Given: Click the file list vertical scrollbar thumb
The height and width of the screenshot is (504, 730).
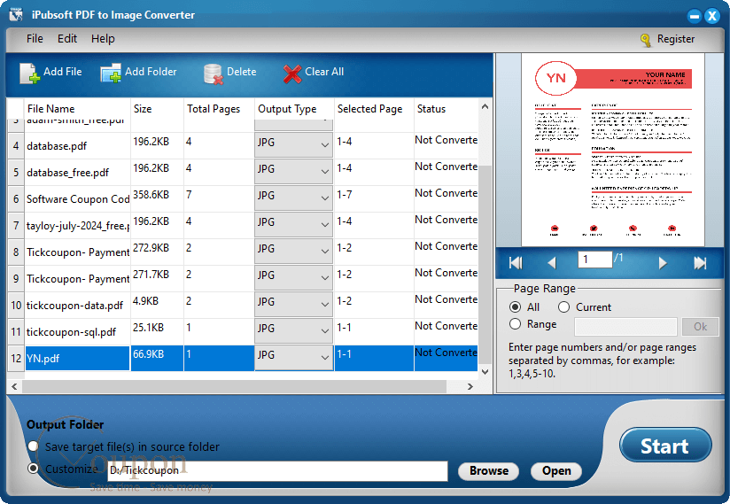Looking at the screenshot, I should tap(485, 264).
